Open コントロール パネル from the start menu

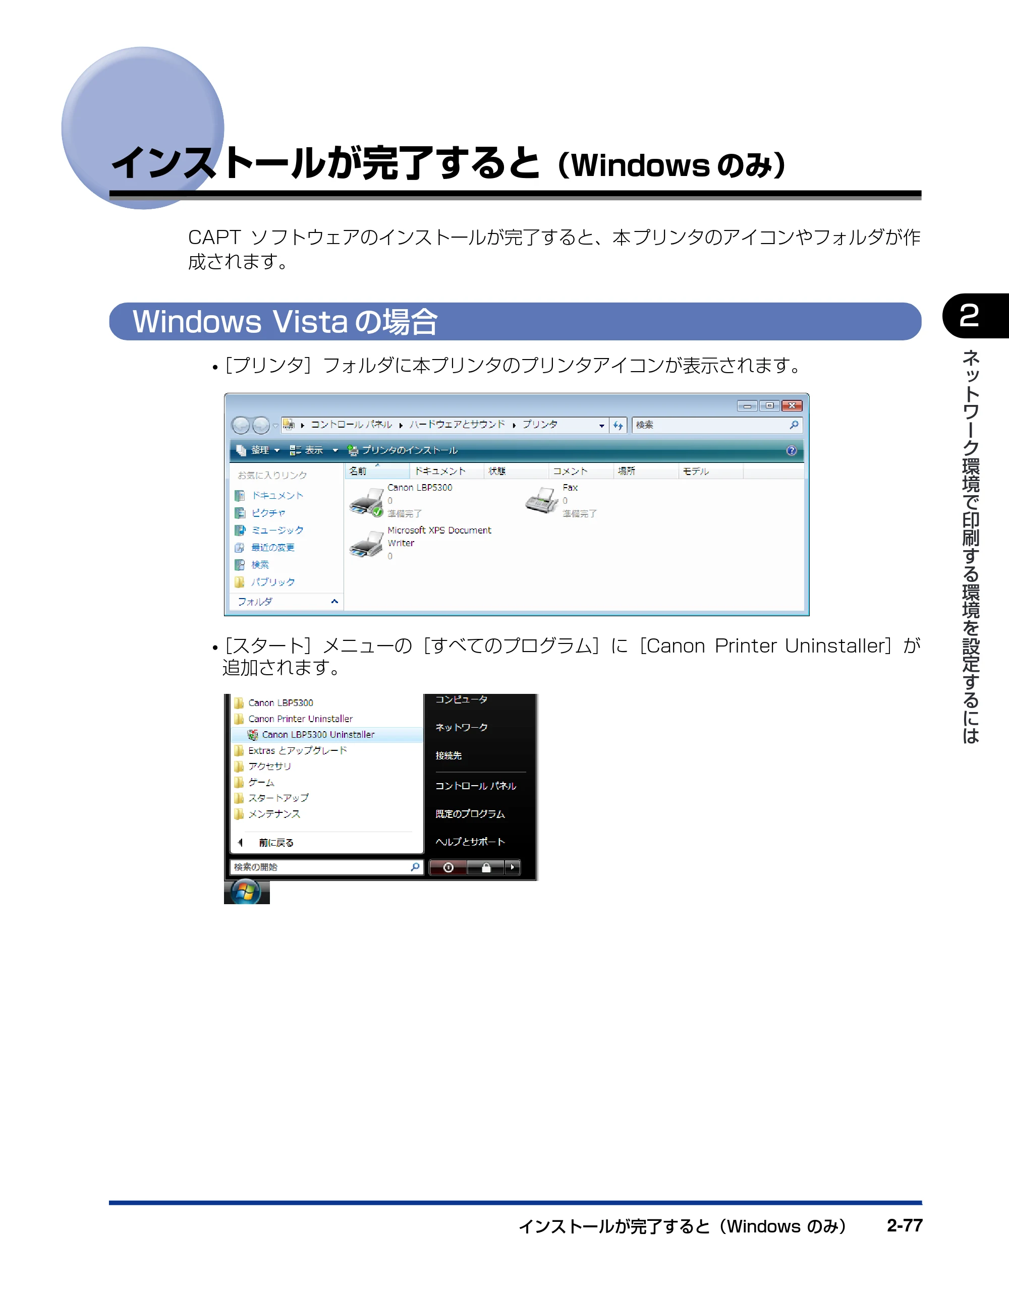tap(476, 786)
